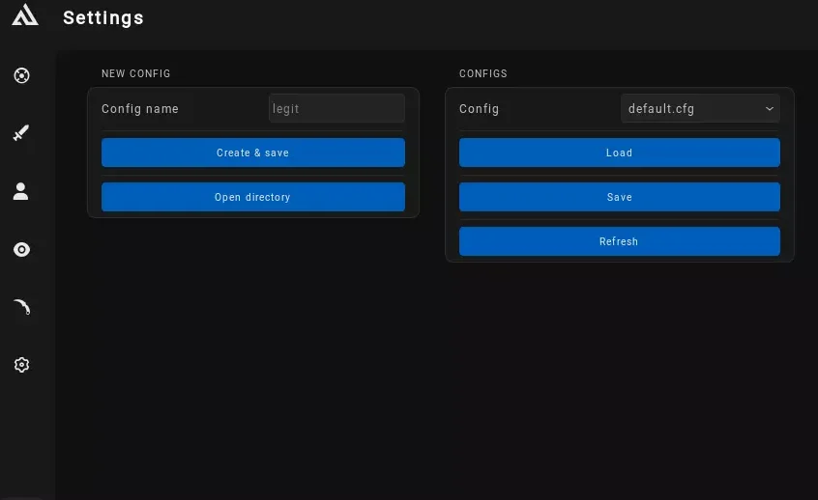Click the NEW CONFIG section heading
Viewport: 818px width, 500px height.
(x=136, y=73)
